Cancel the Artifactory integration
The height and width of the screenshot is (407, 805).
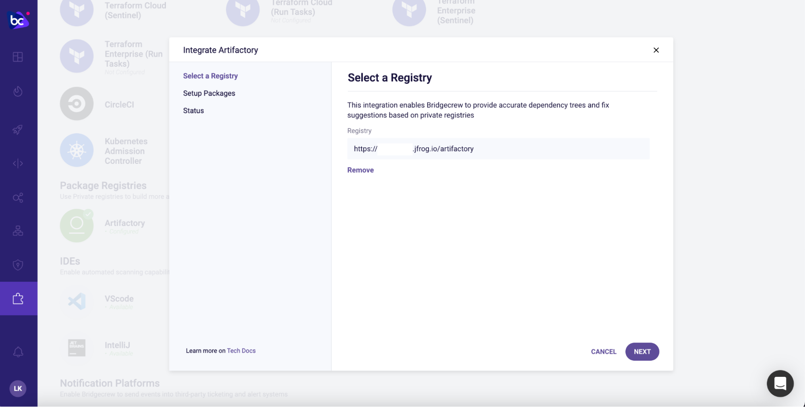click(604, 351)
